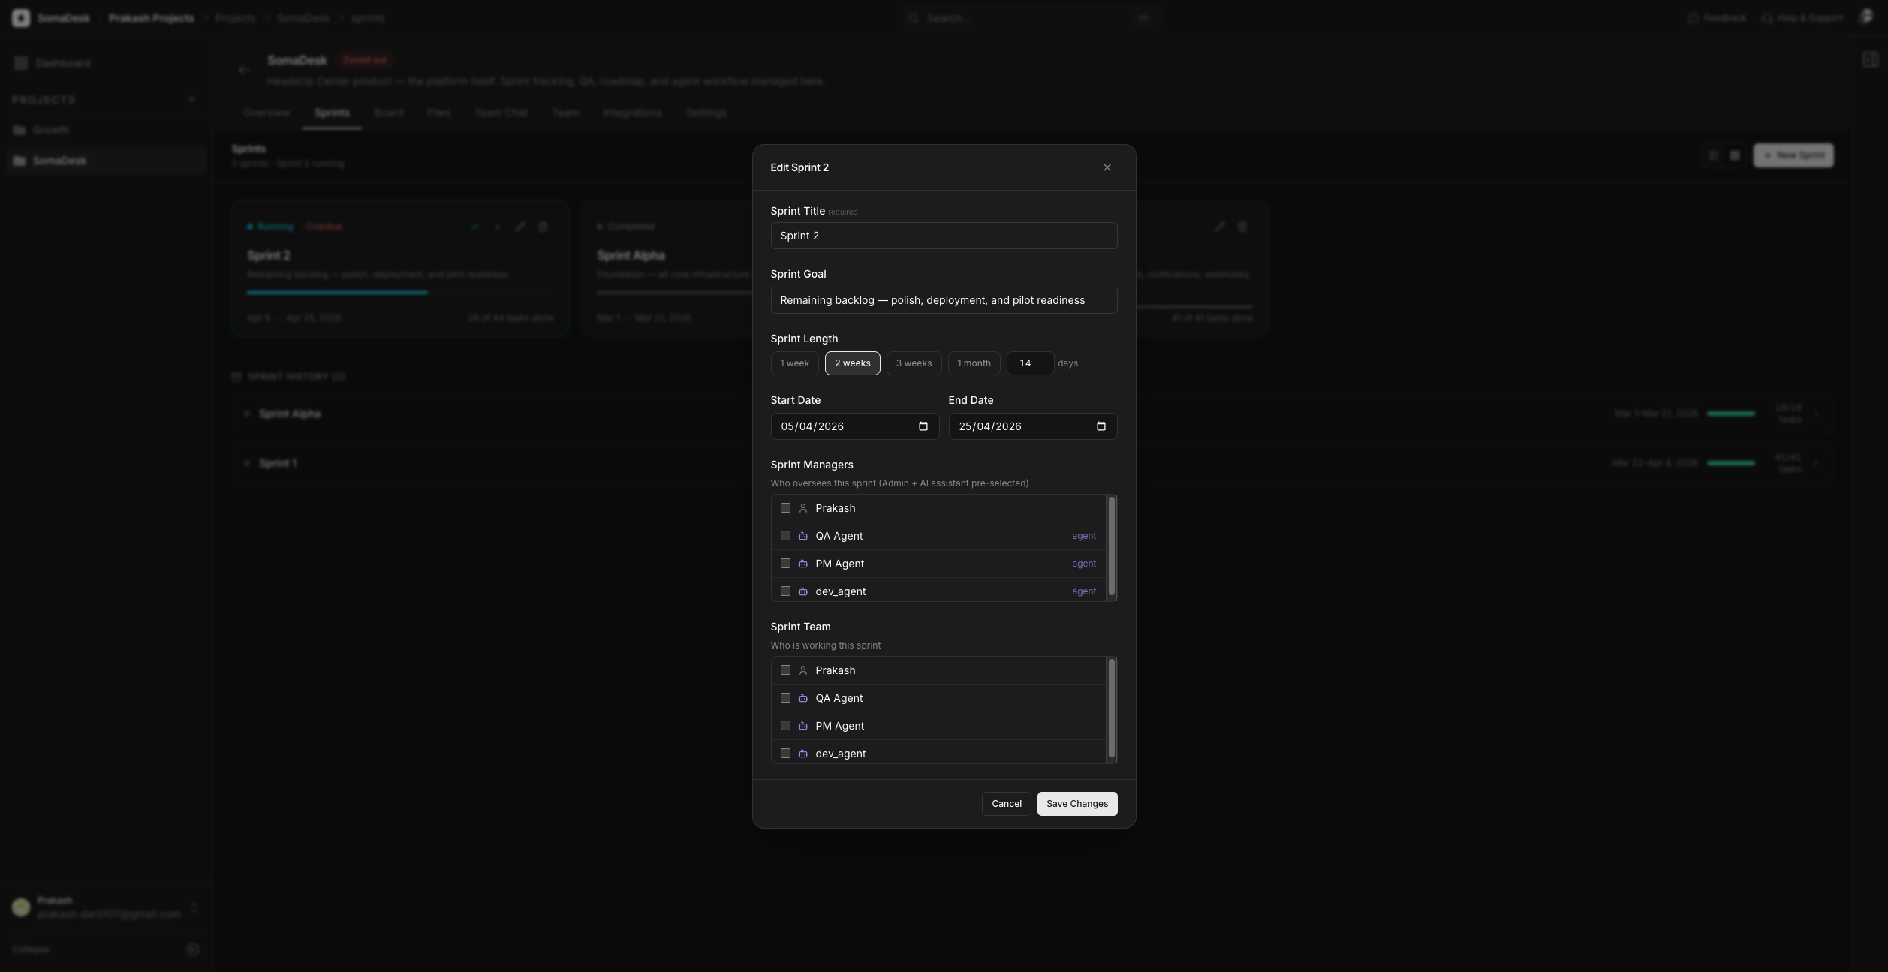
Task: Check dev_agent under Sprint Team
Action: [785, 754]
